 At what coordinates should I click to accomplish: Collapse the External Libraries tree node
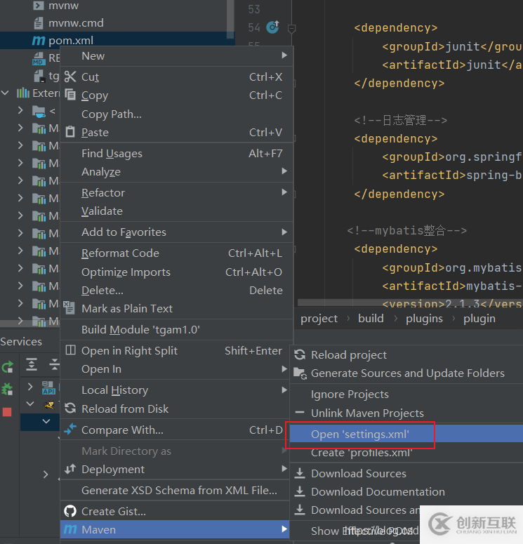(6, 93)
